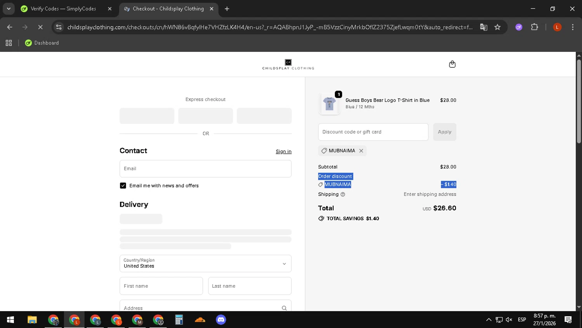This screenshot has height=328, width=582.
Task: Open File Explorer from taskbar
Action: coord(32,320)
